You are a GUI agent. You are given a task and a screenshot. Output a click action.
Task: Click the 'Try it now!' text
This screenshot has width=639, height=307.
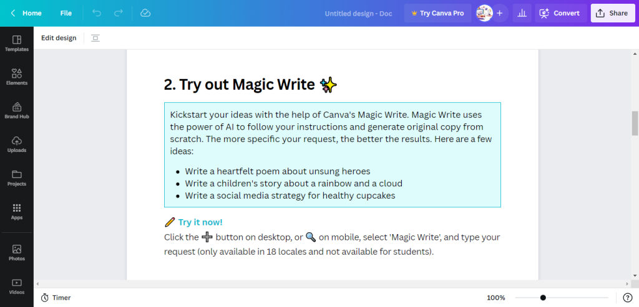point(200,222)
